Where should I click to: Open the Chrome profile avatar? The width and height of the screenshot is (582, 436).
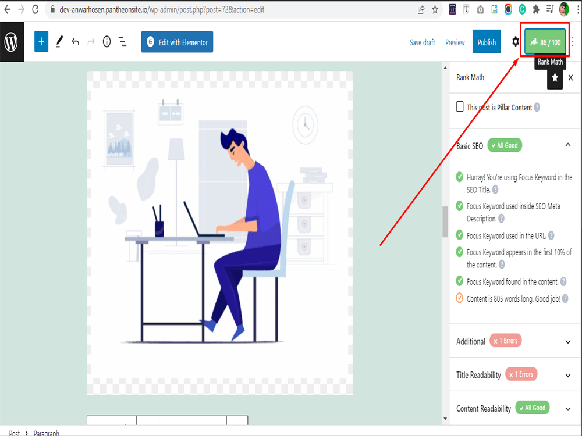564,9
